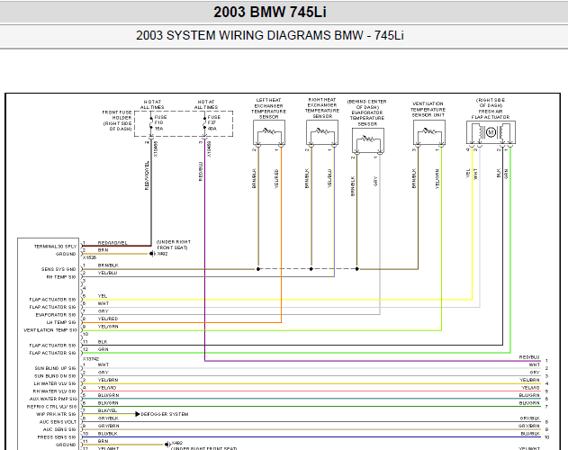
Task: Click the 'PRESS SENS SIG' pin label
Action: [x=57, y=437]
